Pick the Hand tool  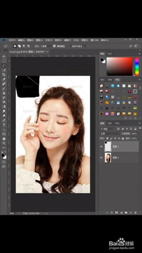pyautogui.click(x=4, y=139)
